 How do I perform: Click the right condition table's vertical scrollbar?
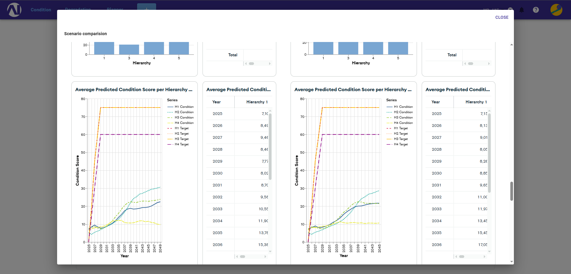(x=489, y=153)
